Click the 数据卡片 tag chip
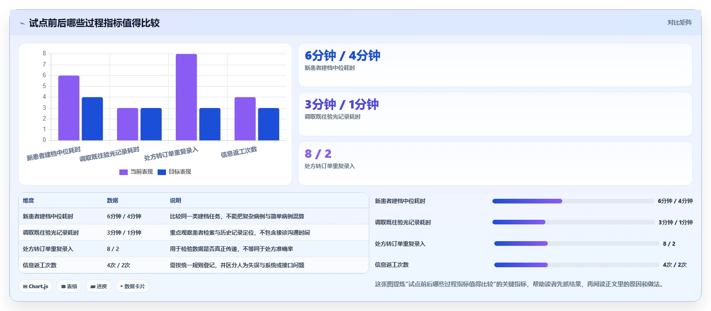The image size is (711, 311). [x=132, y=286]
